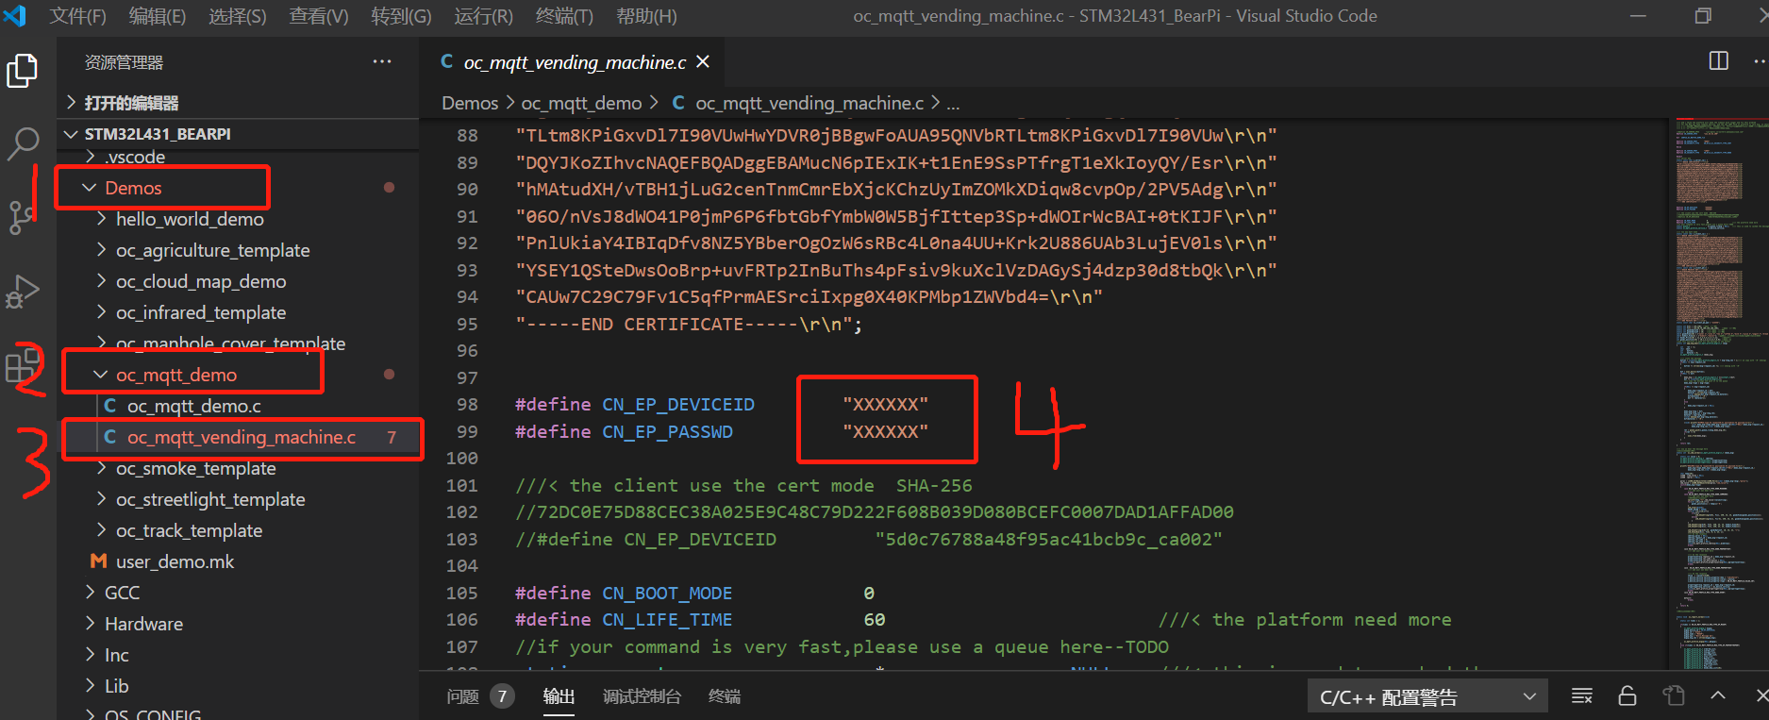
Task: Close the oc_mqtt_vending_machine.c editor tab
Action: 703,62
